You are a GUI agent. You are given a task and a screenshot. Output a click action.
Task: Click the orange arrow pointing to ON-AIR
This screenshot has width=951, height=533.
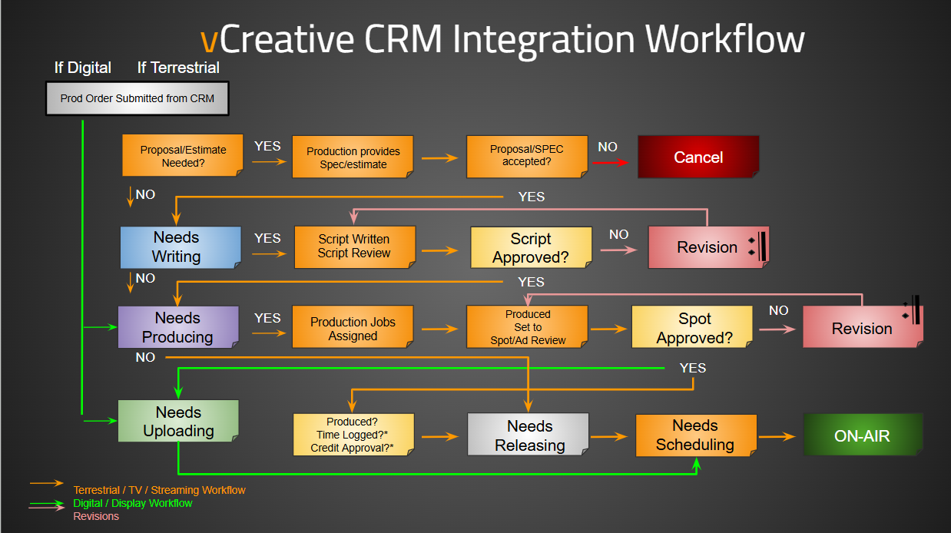(x=777, y=436)
